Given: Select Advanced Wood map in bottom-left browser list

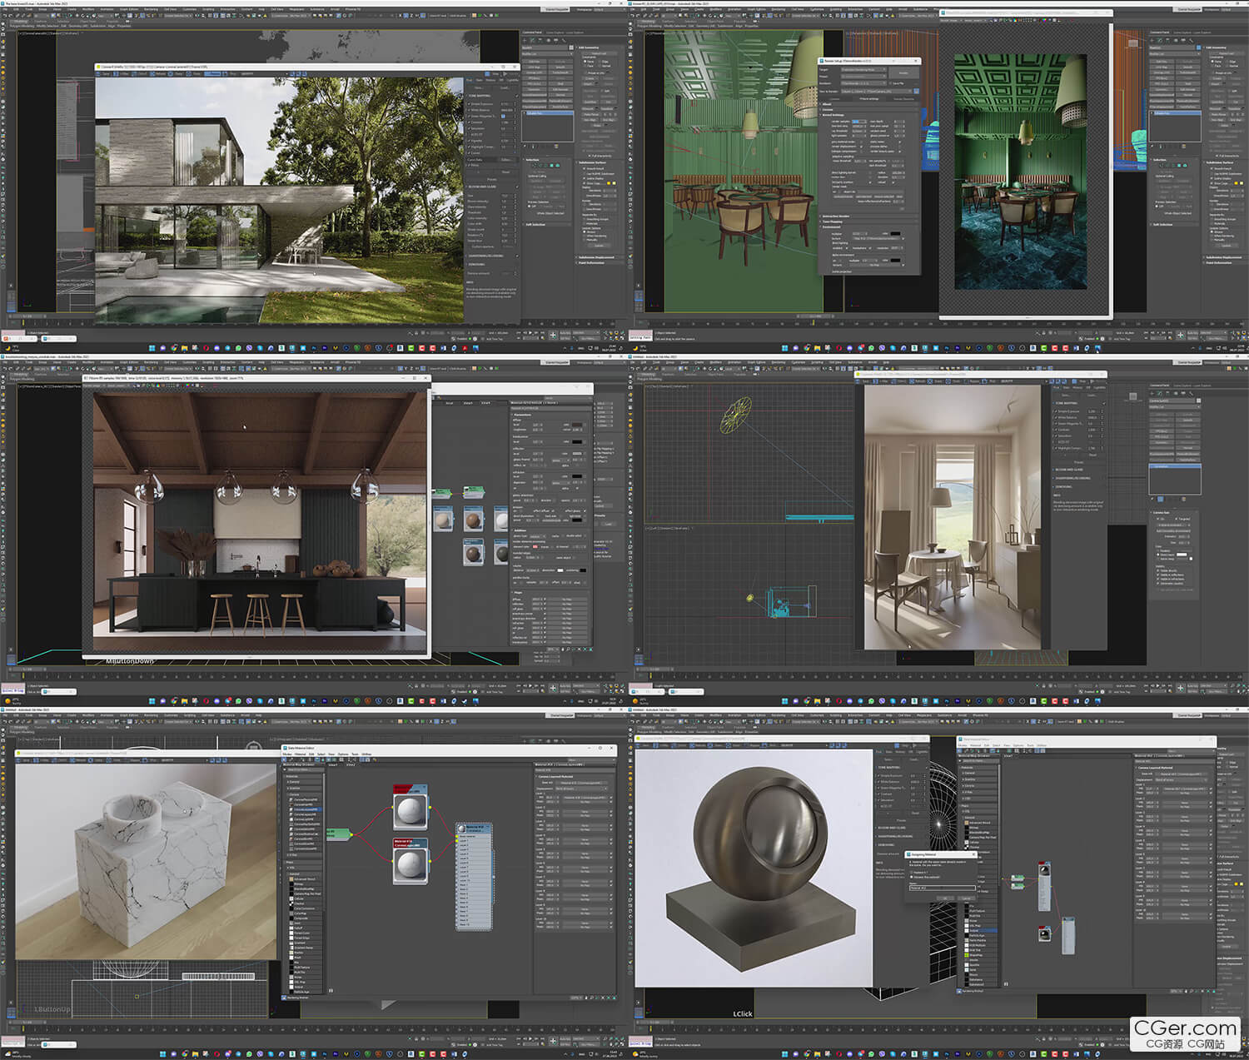Looking at the screenshot, I should tap(303, 878).
